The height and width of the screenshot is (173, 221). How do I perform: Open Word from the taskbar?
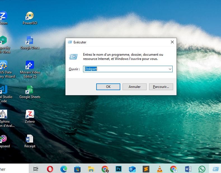(188, 169)
